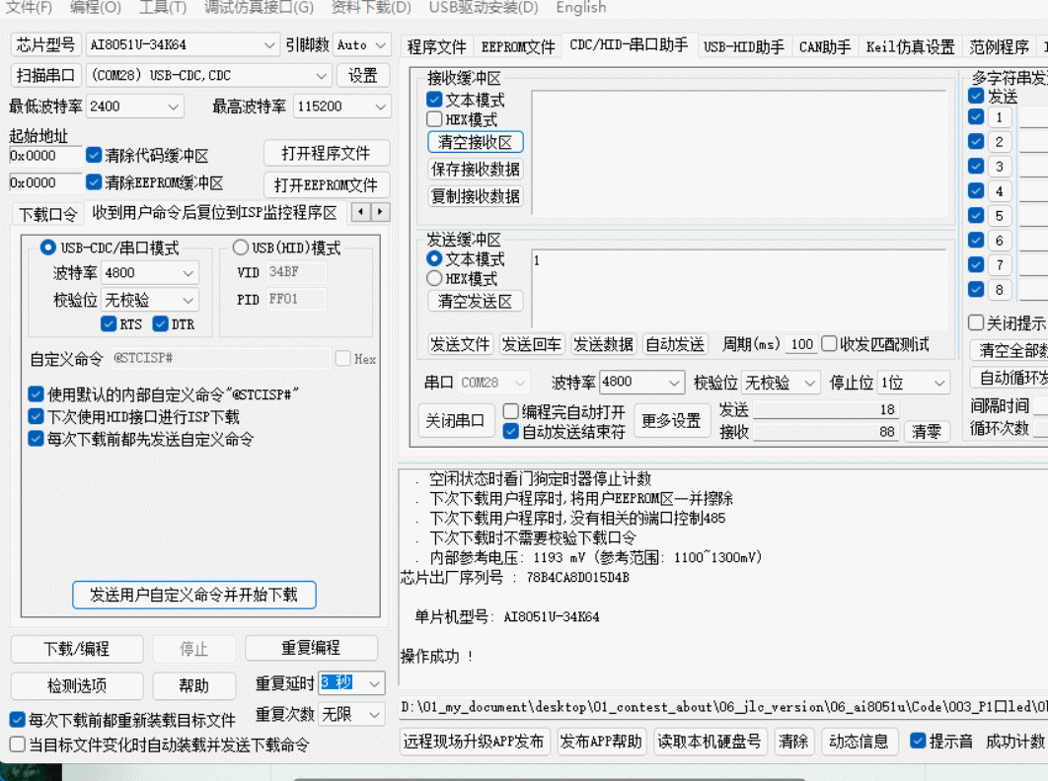Image resolution: width=1048 pixels, height=781 pixels.
Task: Toggle 清除代码缓冲区 checkbox
Action: pos(94,156)
